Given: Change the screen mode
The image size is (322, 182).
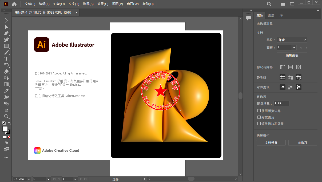Looking at the screenshot, I should pyautogui.click(x=6, y=149).
